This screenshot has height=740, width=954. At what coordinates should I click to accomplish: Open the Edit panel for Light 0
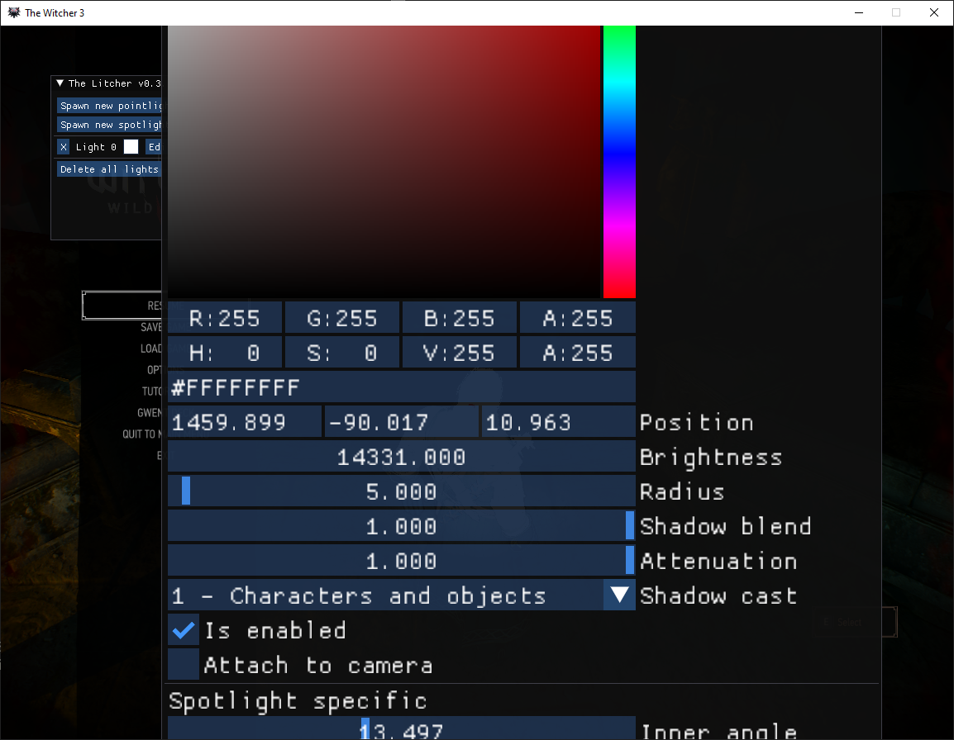[x=155, y=147]
